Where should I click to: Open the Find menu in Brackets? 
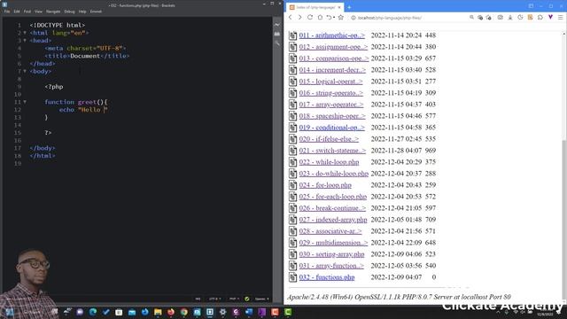click(27, 12)
